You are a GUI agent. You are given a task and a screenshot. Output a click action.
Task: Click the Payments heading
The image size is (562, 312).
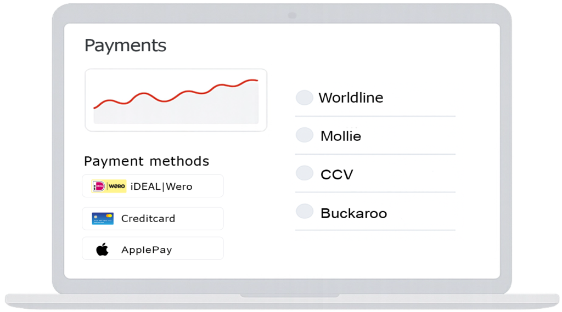pyautogui.click(x=125, y=46)
